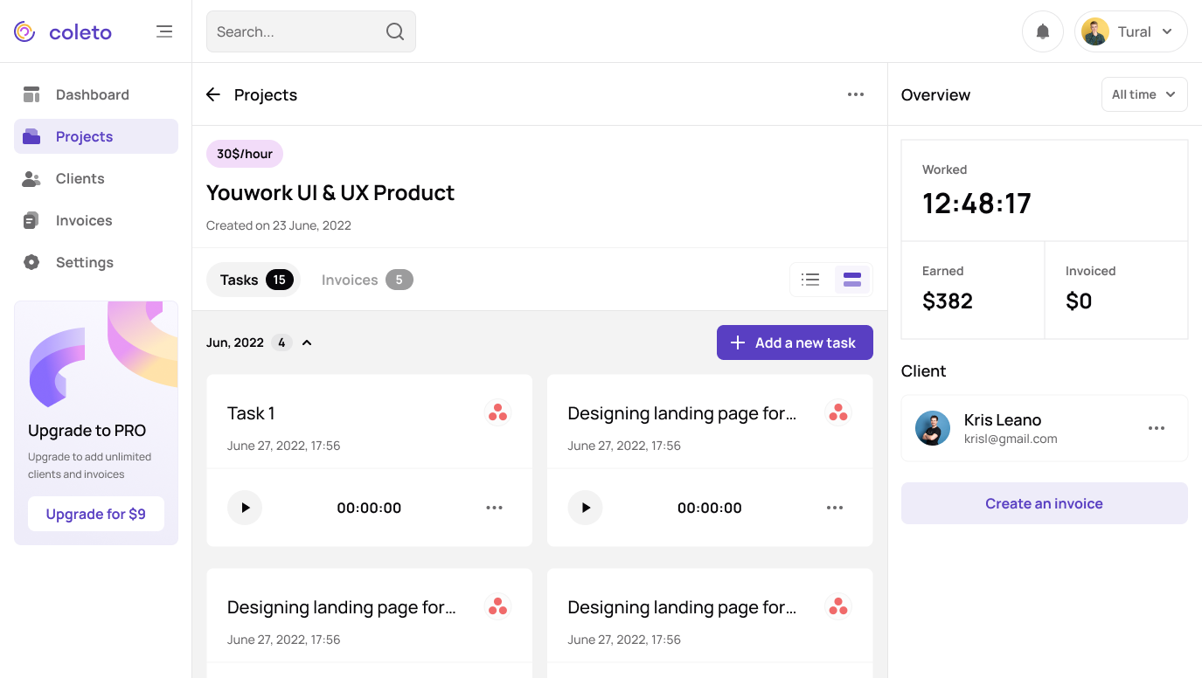Switch to card grid view layout
The width and height of the screenshot is (1202, 678).
click(x=851, y=280)
